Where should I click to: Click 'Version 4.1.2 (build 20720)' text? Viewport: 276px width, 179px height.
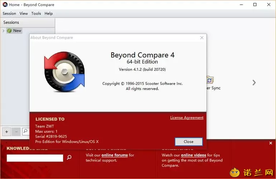coord(142,69)
